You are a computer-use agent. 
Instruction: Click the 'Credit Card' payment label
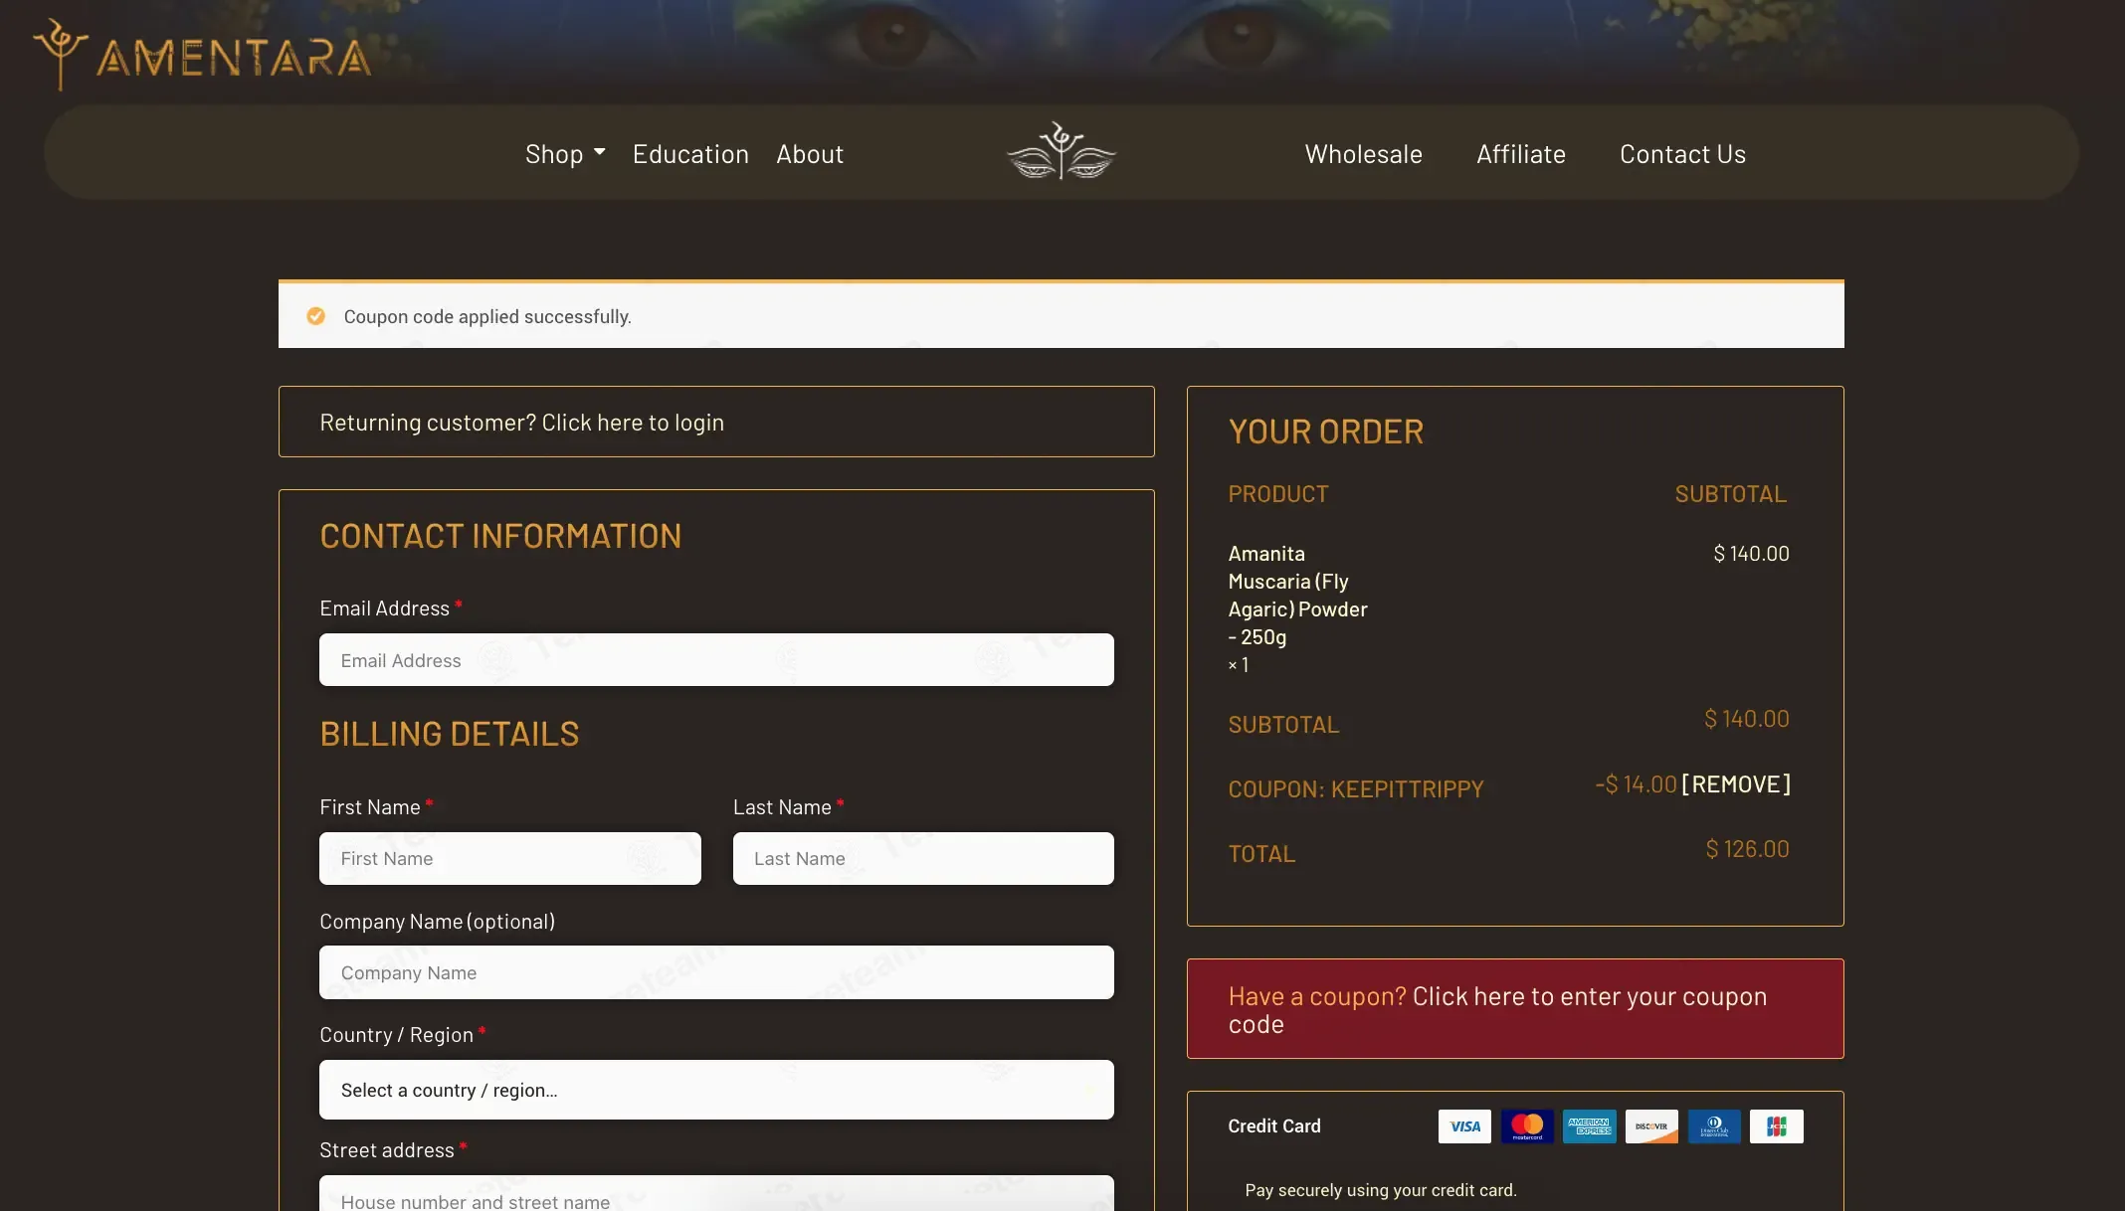tap(1274, 1126)
